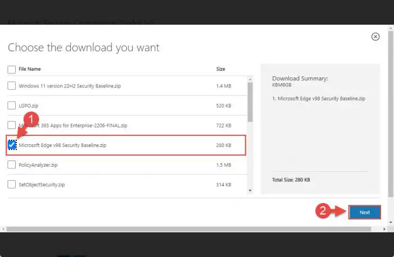Click file list scrollbar down arrow
This screenshot has height=257, width=394.
pos(250,191)
